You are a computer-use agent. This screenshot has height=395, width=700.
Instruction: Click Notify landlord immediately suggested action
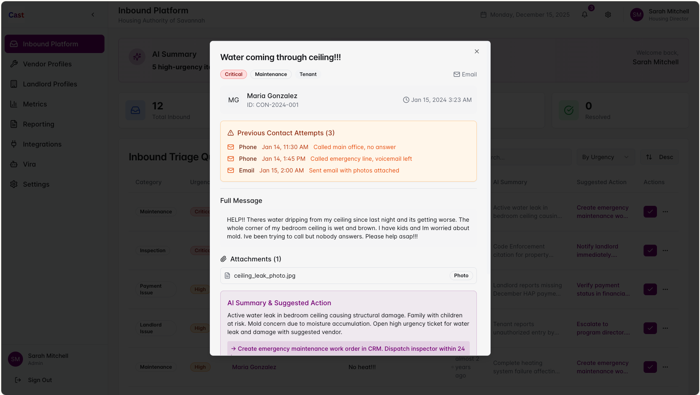pyautogui.click(x=597, y=251)
